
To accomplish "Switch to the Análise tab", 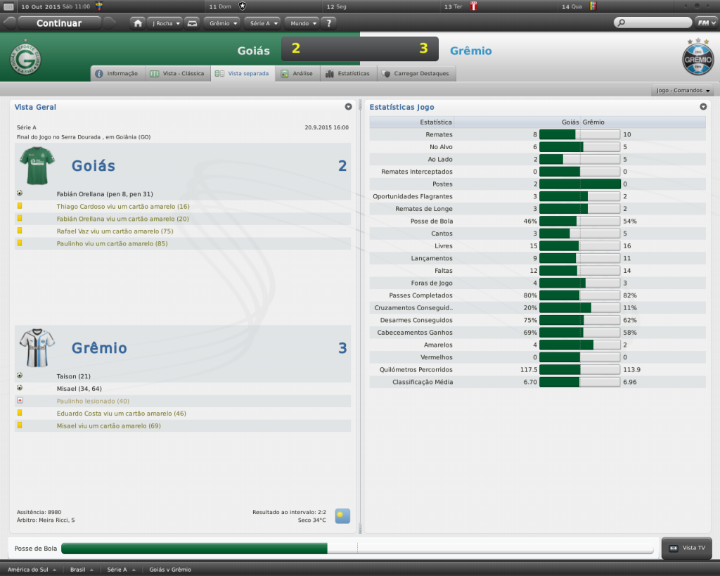I will pyautogui.click(x=297, y=73).
